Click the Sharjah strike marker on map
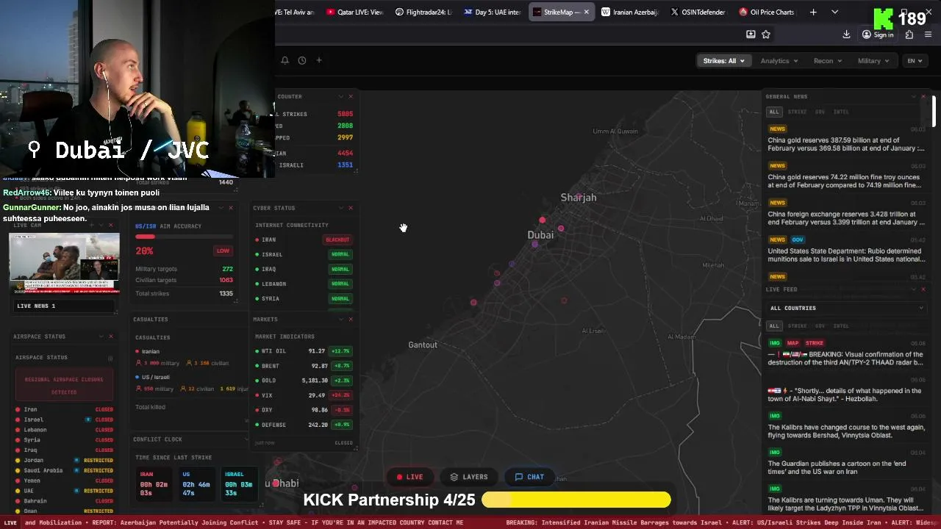The width and height of the screenshot is (941, 529). (579, 197)
